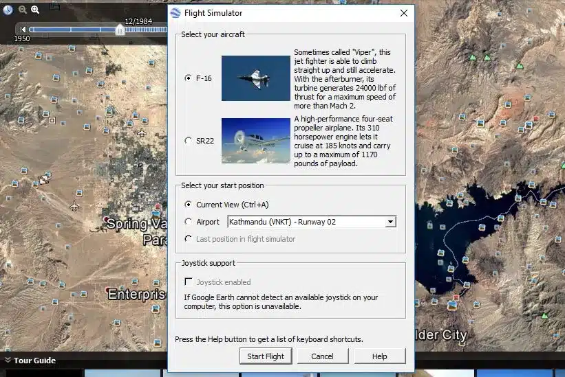Zoom out the timeline with the minus magnifier
Image resolution: width=565 pixels, height=377 pixels.
click(x=23, y=10)
